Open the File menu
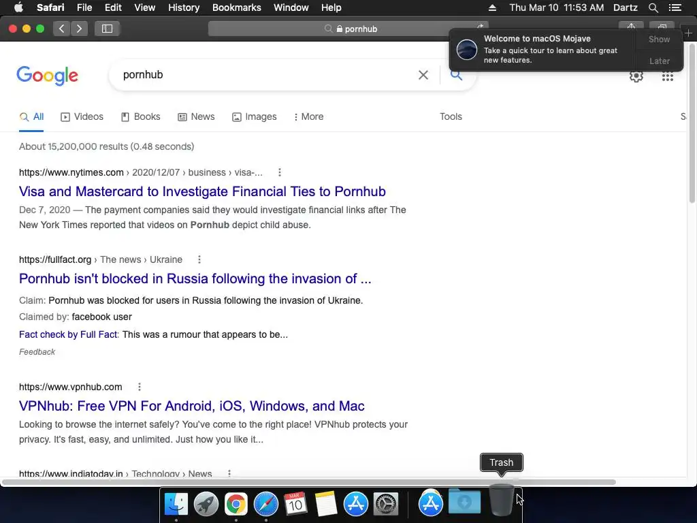697x523 pixels. (84, 7)
